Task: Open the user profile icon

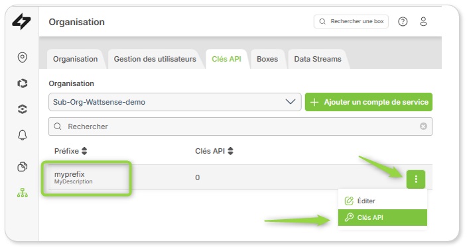Action: click(423, 21)
